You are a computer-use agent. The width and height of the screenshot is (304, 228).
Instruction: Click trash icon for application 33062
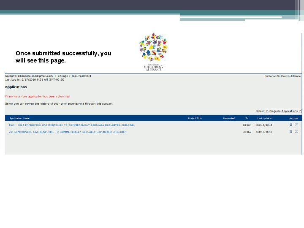290,131
